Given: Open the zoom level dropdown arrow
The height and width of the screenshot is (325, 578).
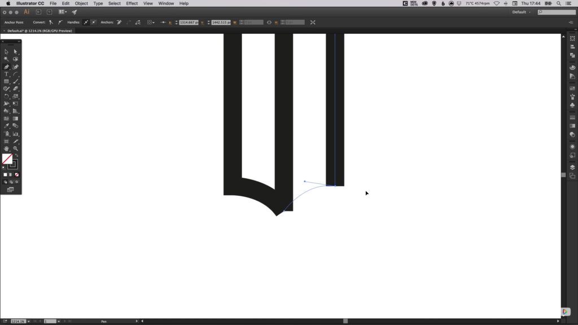Looking at the screenshot, I should coord(29,321).
